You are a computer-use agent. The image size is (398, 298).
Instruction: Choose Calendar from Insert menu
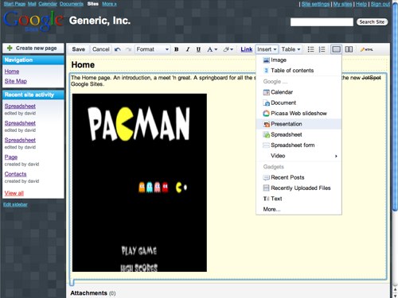(298, 92)
